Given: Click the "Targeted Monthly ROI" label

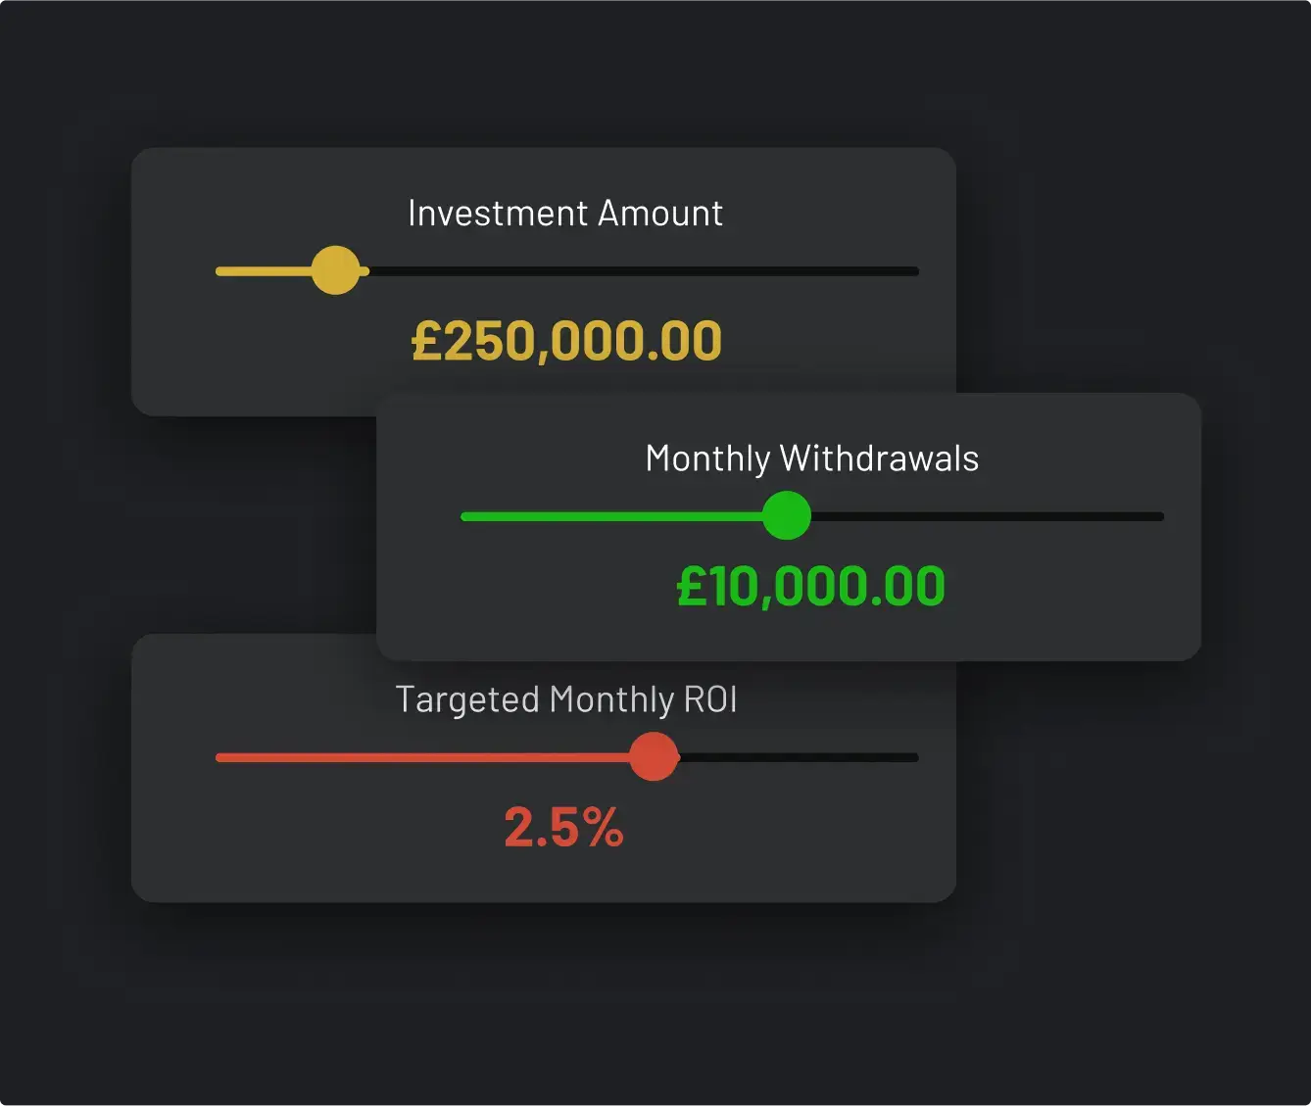Looking at the screenshot, I should click(565, 699).
